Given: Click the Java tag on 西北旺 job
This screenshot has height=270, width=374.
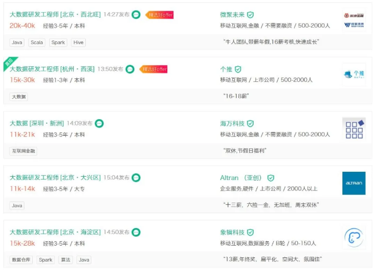Looking at the screenshot, I should coord(17,43).
